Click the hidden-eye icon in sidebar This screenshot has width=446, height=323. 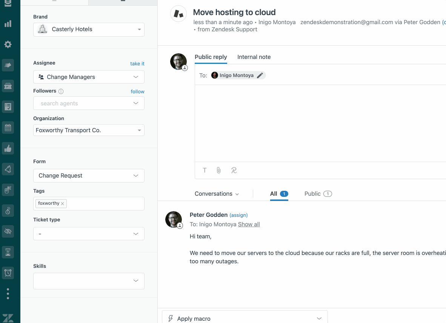pyautogui.click(x=8, y=231)
